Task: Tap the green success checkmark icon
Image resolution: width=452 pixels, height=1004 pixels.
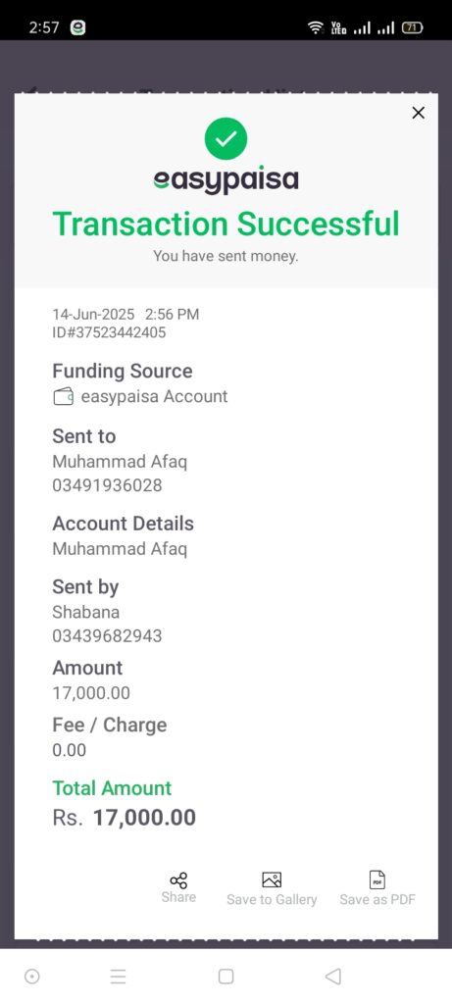Action: (x=226, y=139)
